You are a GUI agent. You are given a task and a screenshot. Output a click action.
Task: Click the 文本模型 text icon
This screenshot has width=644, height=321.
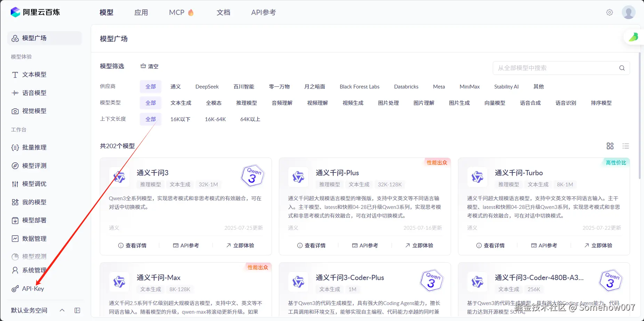(x=15, y=75)
